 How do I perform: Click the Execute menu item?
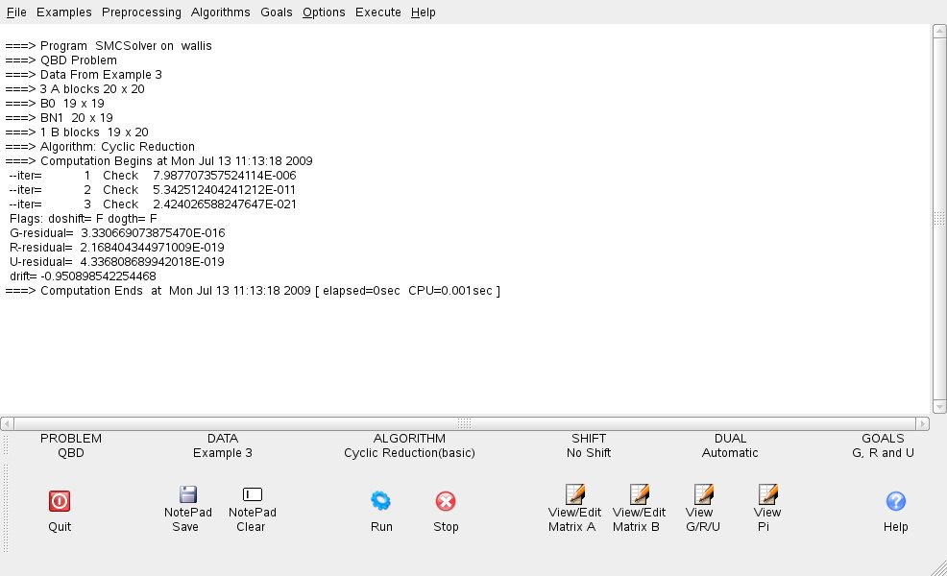click(377, 12)
